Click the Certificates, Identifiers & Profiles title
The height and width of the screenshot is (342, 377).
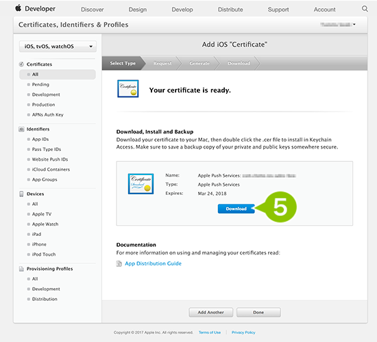73,25
